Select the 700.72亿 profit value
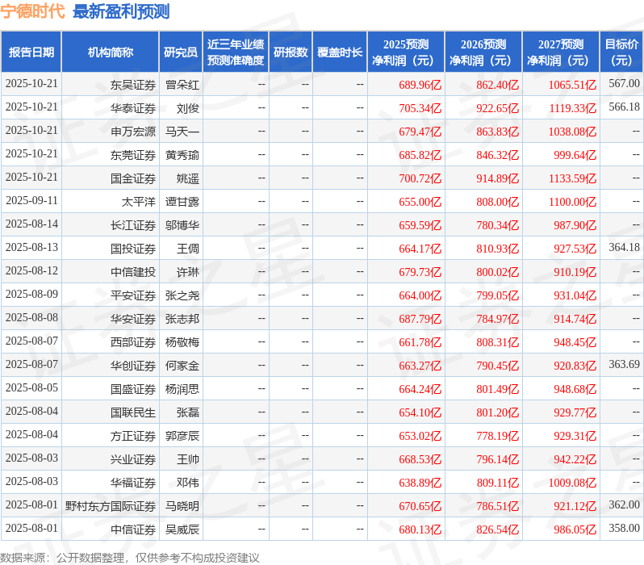This screenshot has height=565, width=644. [420, 178]
